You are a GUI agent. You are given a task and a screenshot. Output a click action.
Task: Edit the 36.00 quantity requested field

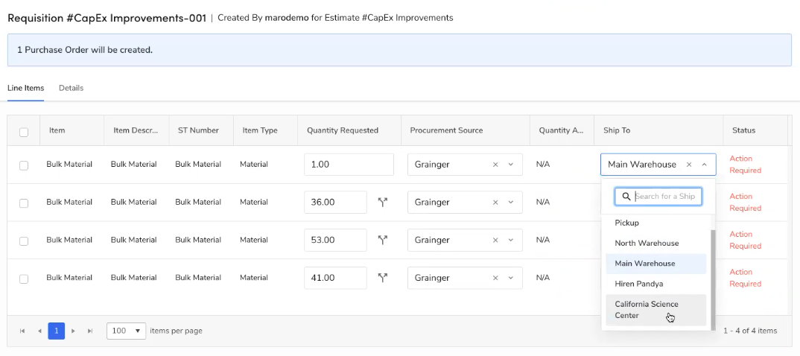click(x=336, y=203)
